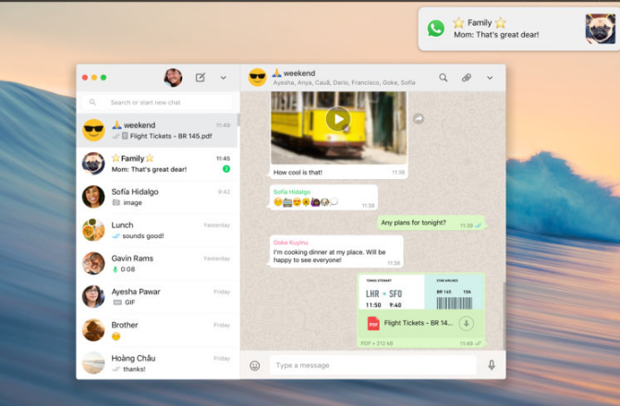The width and height of the screenshot is (620, 406).
Task: Click the group participants list under weekend title
Action: pos(344,82)
